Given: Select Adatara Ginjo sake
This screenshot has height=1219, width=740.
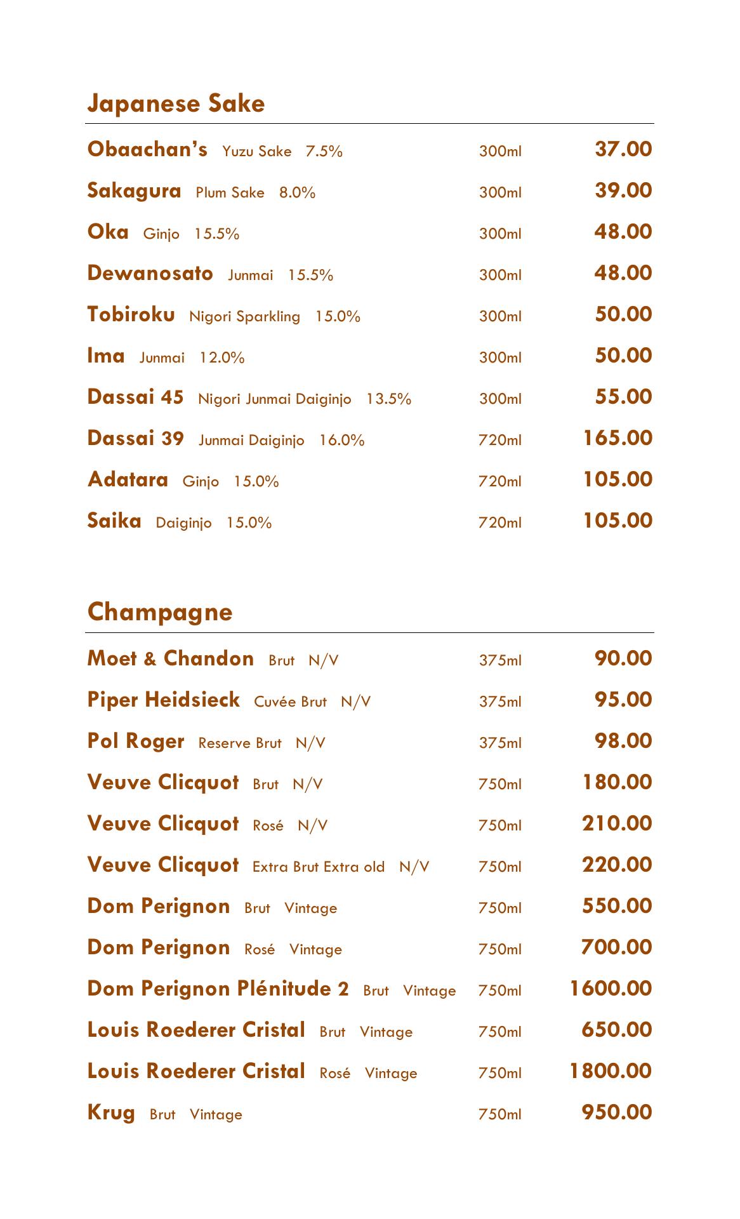Looking at the screenshot, I should coord(128,479).
